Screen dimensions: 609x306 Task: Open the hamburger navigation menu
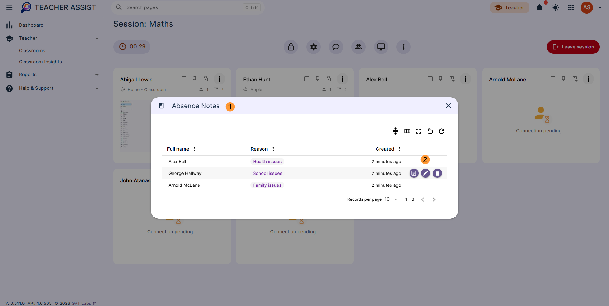tap(9, 7)
